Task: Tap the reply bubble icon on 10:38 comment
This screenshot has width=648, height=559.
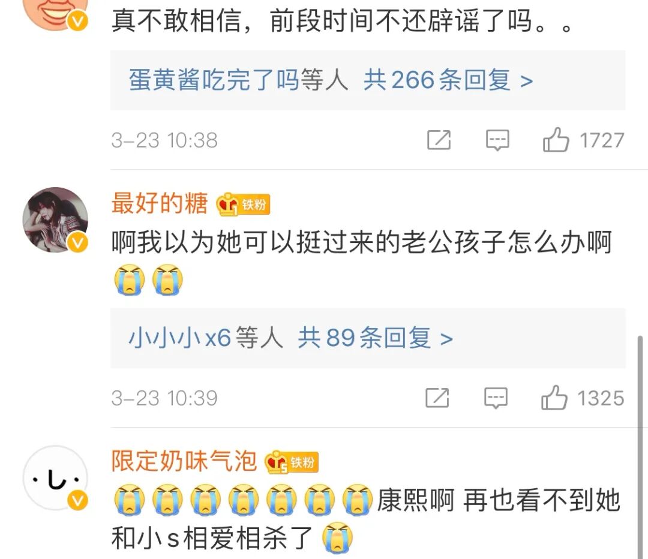Action: pos(497,140)
